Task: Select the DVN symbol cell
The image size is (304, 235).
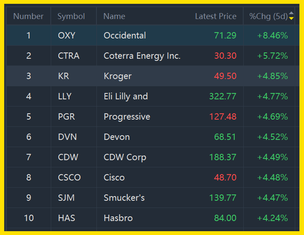Action: [x=67, y=137]
